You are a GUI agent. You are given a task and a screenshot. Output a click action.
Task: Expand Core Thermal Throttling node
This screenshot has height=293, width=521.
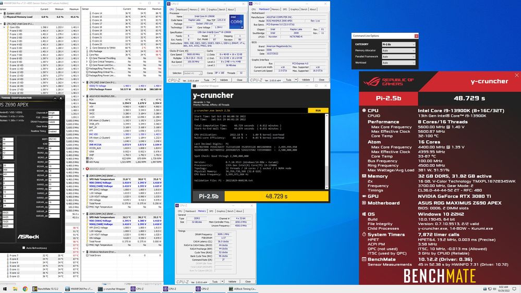[x=88, y=58]
